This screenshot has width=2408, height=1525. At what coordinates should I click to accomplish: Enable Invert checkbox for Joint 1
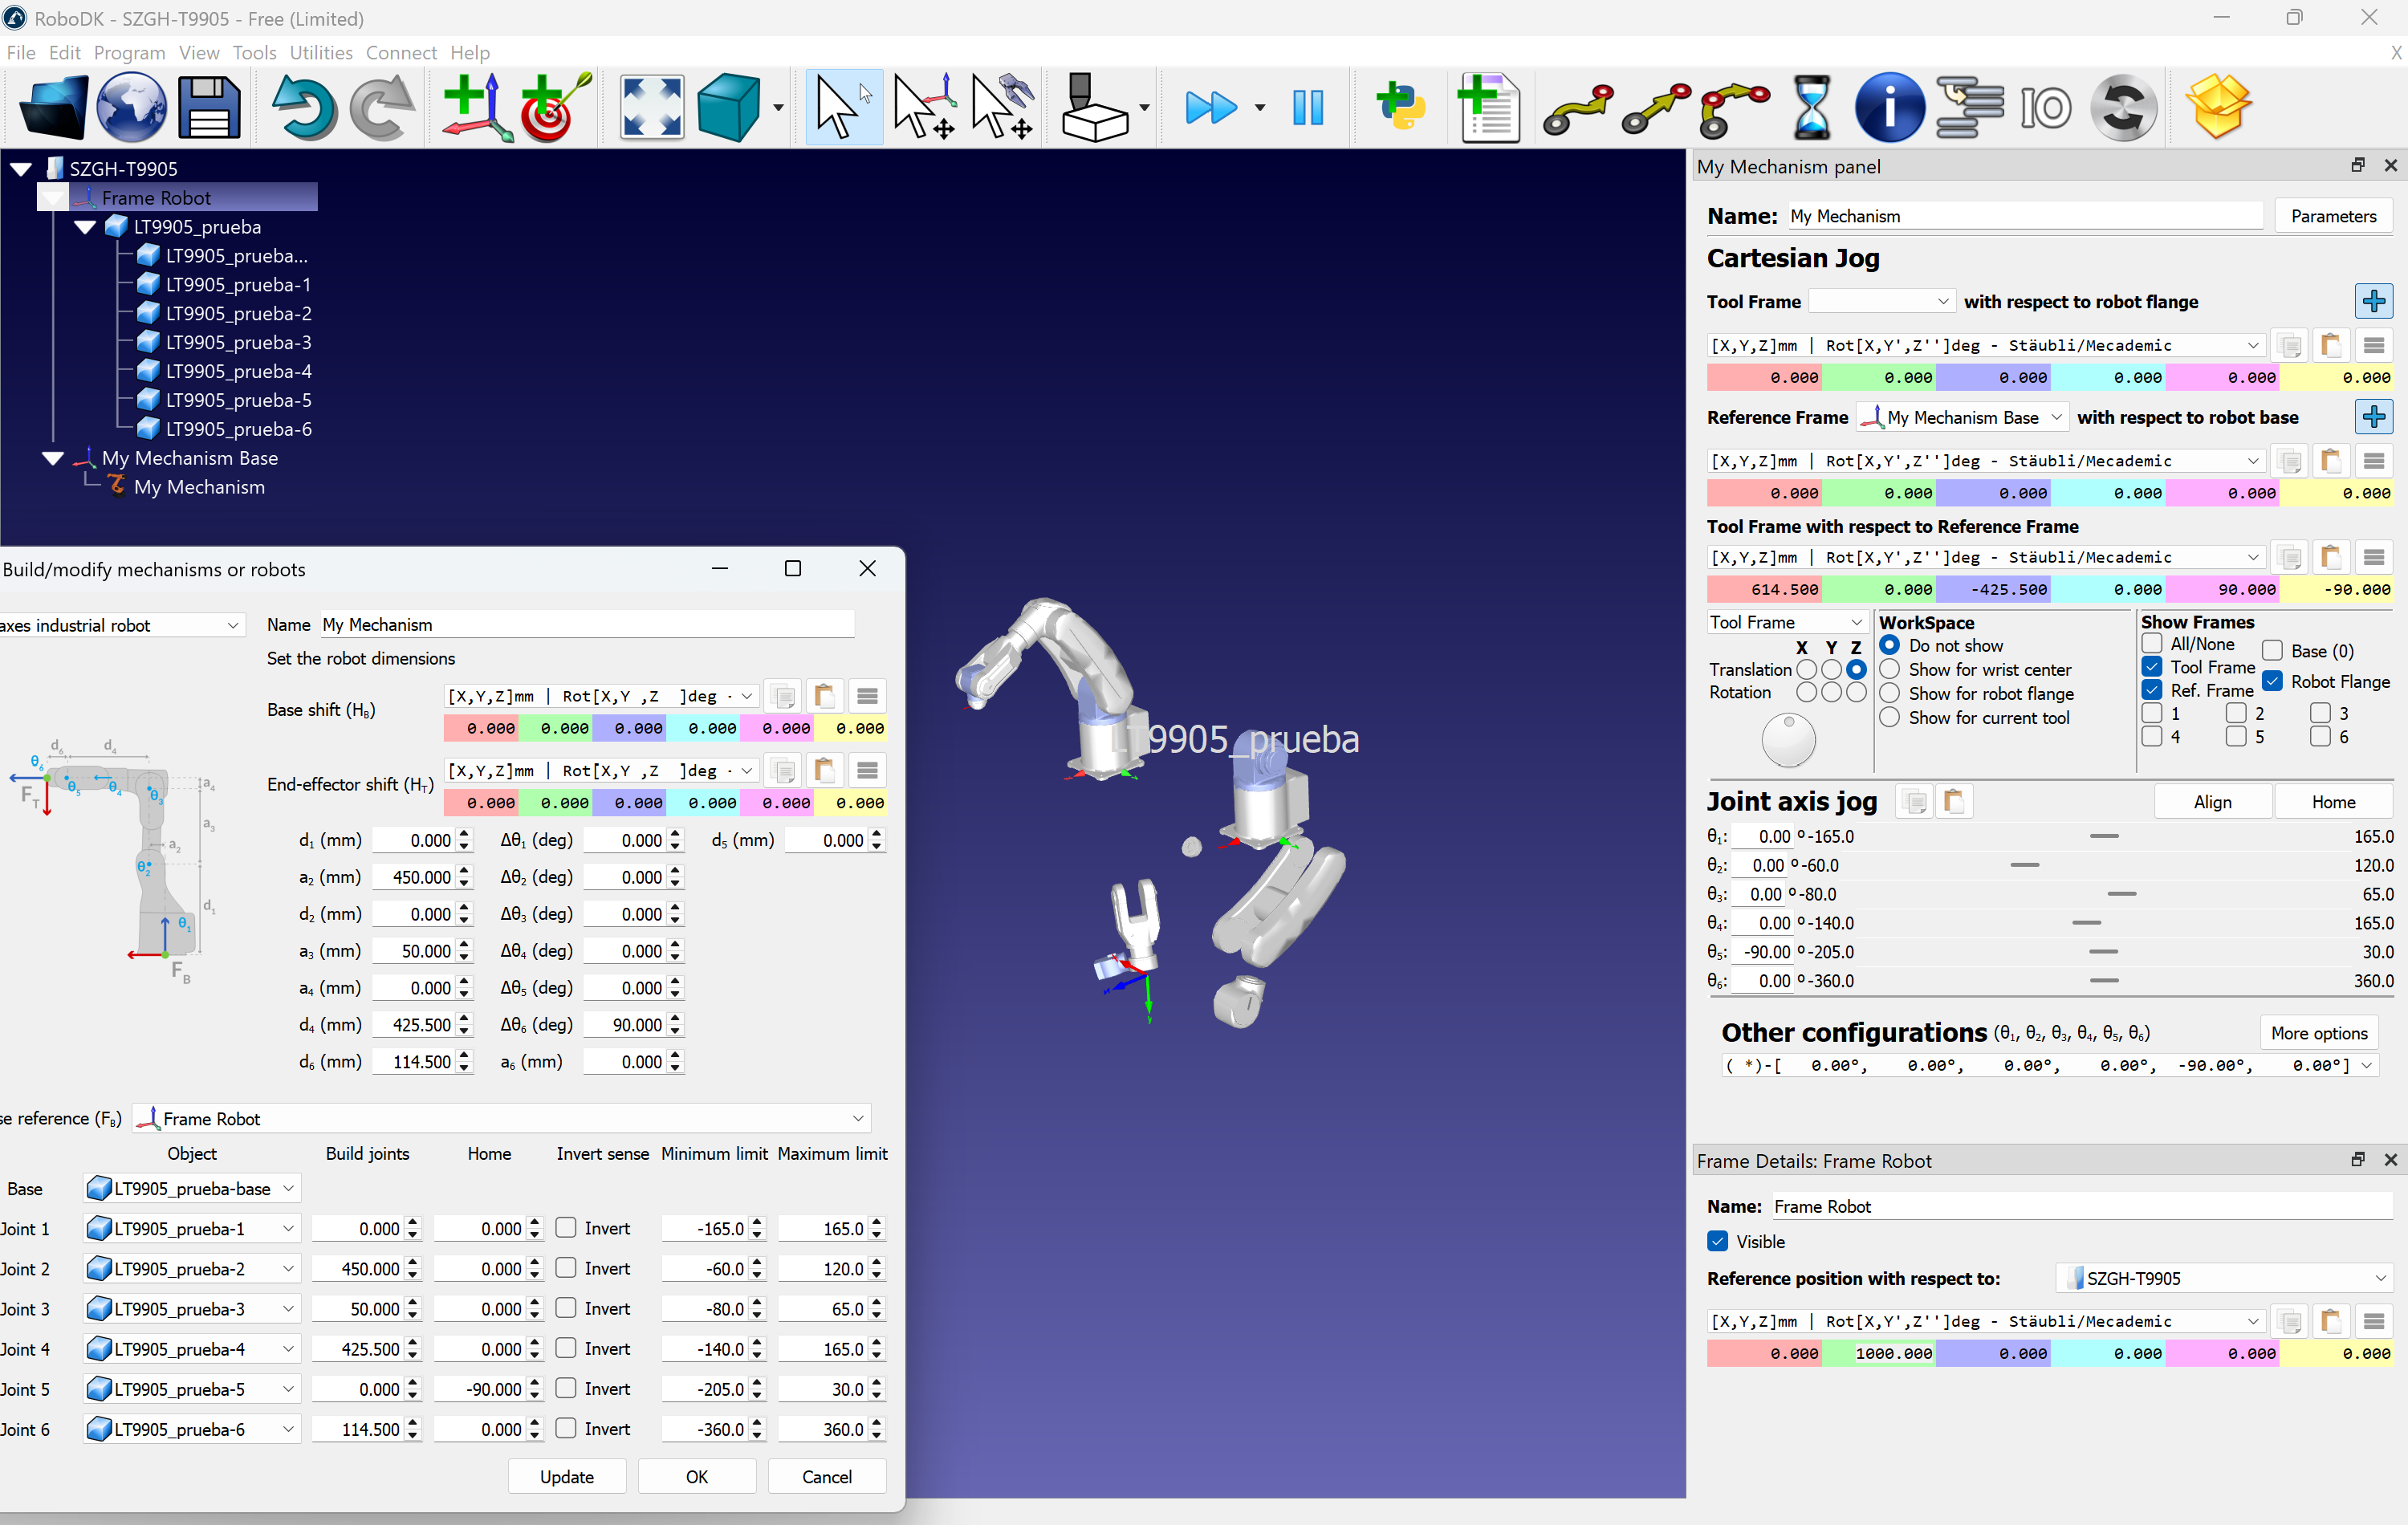pos(566,1227)
